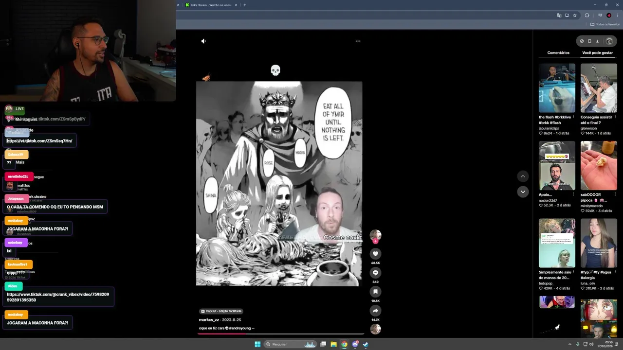Click the #andreyoung hashtag in caption
The height and width of the screenshot is (350, 623).
240,328
